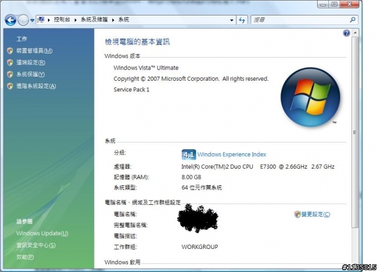This screenshot has height=272, width=380.
Task: Click the 8.00 GB memory value
Action: click(x=191, y=177)
